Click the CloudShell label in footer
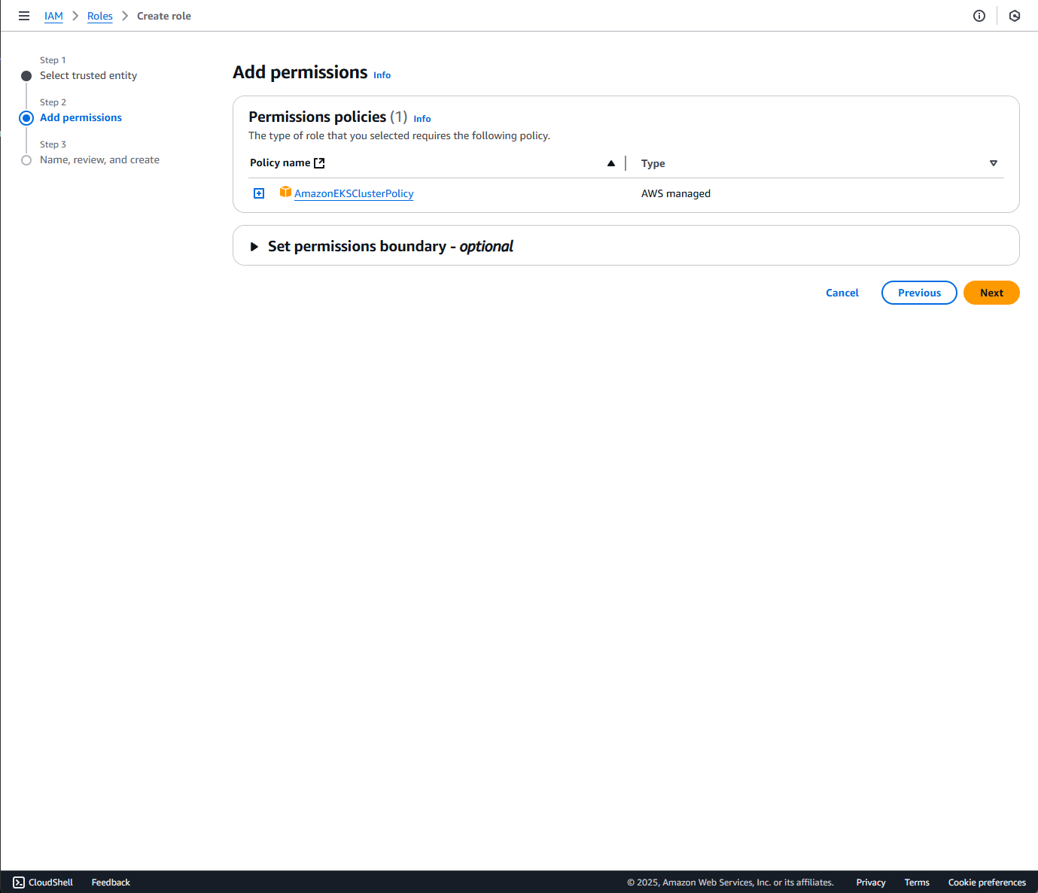Viewport: 1038px width, 893px height. 50,882
